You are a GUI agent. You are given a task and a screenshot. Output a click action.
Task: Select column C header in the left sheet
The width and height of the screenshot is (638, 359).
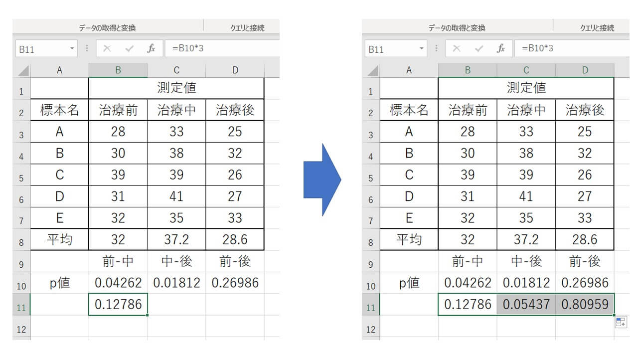click(x=176, y=70)
